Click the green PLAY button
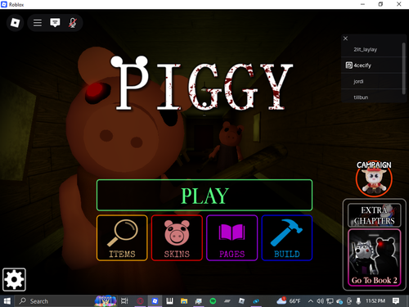 [204, 195]
